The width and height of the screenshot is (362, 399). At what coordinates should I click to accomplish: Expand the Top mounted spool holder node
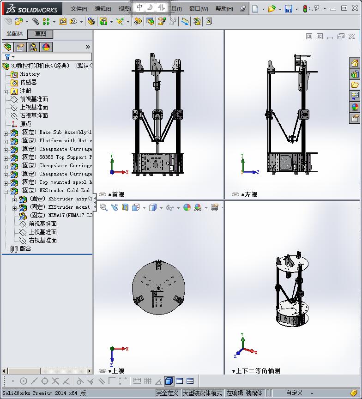6,183
